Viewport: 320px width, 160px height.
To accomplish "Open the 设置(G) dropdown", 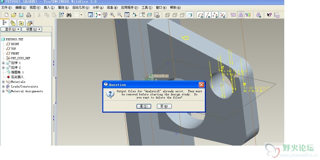I will point(32,29).
